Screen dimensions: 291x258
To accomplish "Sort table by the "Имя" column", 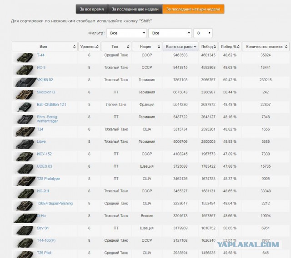I will pyautogui.click(x=45, y=46).
